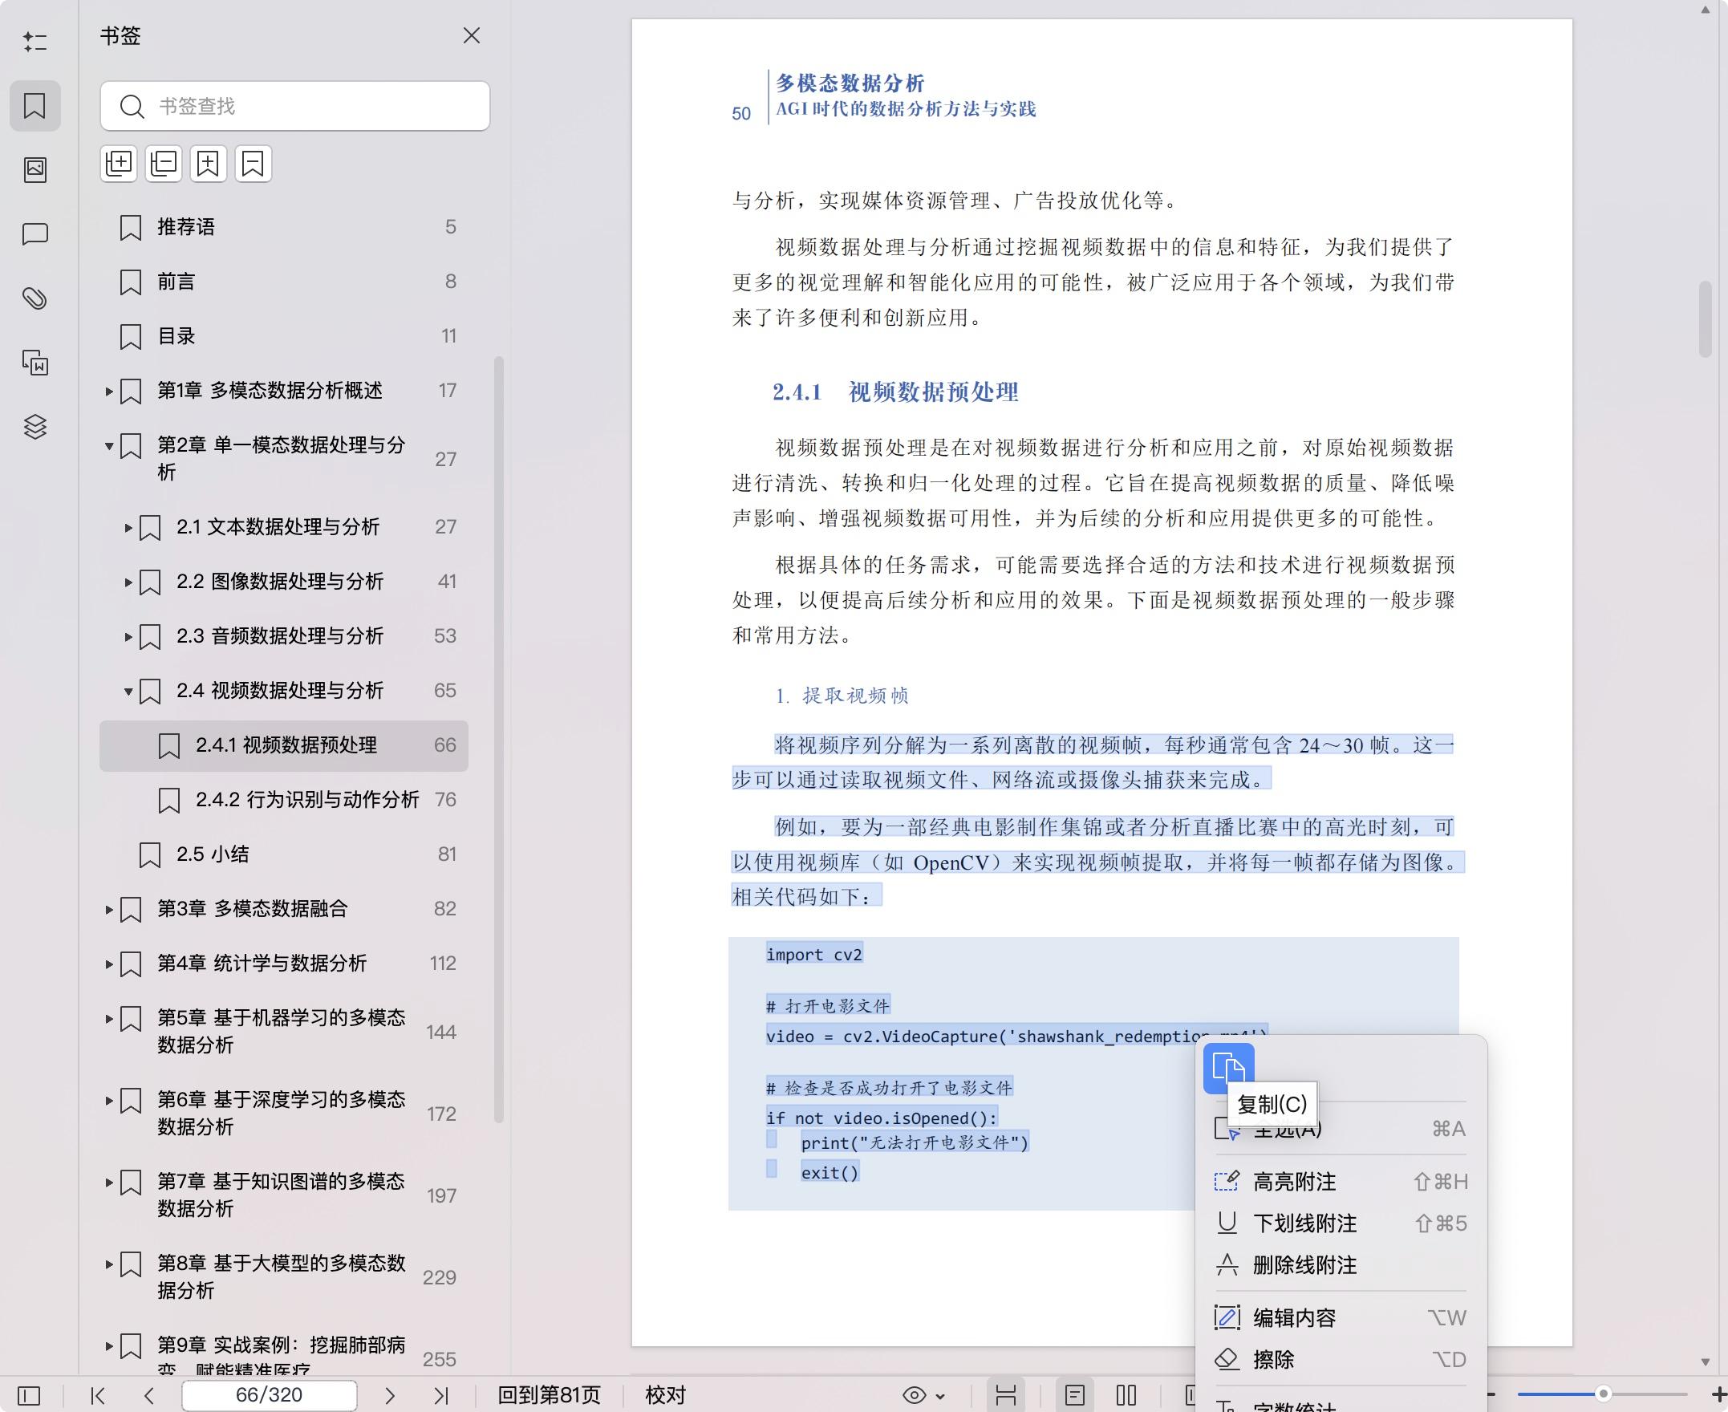Toggle two-page view mode
Viewport: 1728px width, 1412px height.
tap(1126, 1397)
